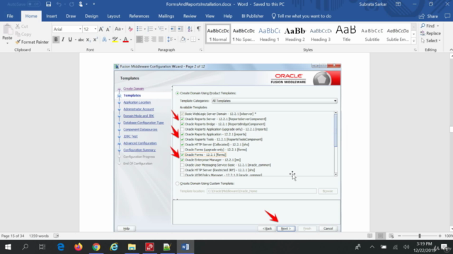Click the Paste clipboard icon
453x254 pixels.
[8, 30]
